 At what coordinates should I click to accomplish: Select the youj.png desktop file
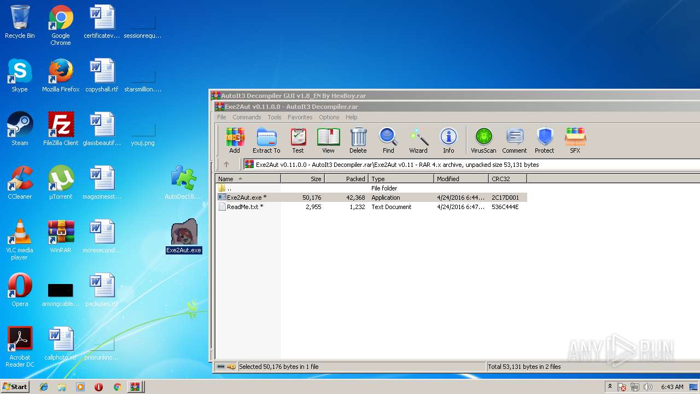[143, 135]
